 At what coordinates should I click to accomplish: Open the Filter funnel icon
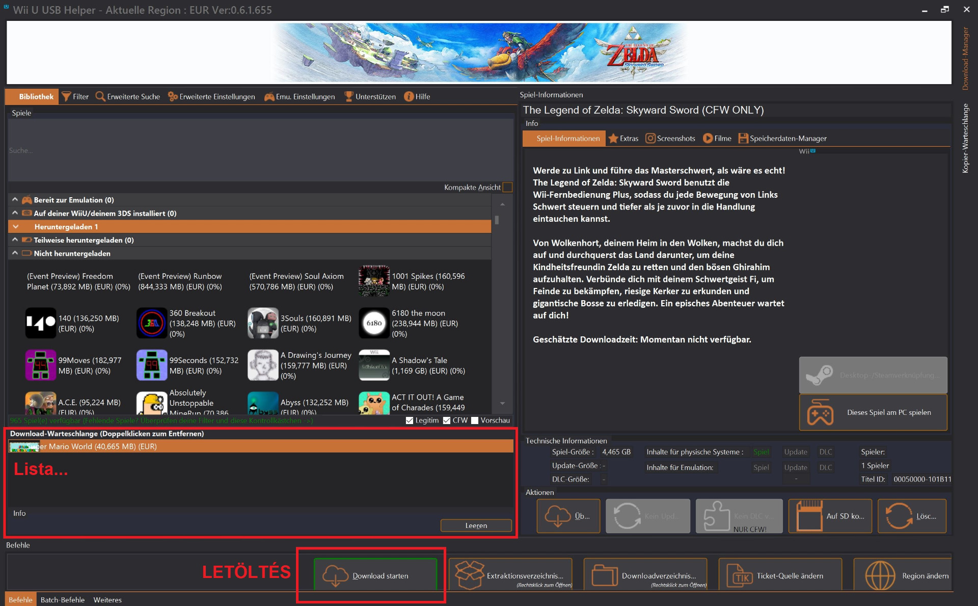point(66,96)
